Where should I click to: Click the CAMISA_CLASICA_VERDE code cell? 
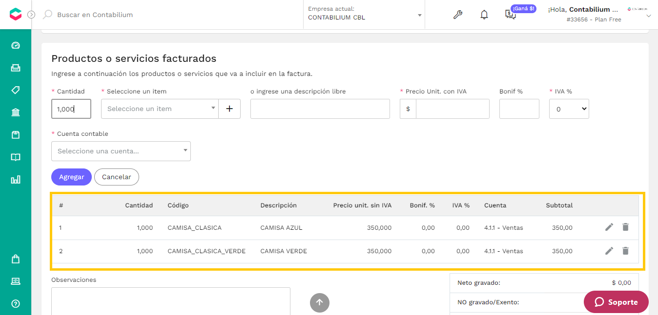pyautogui.click(x=206, y=251)
